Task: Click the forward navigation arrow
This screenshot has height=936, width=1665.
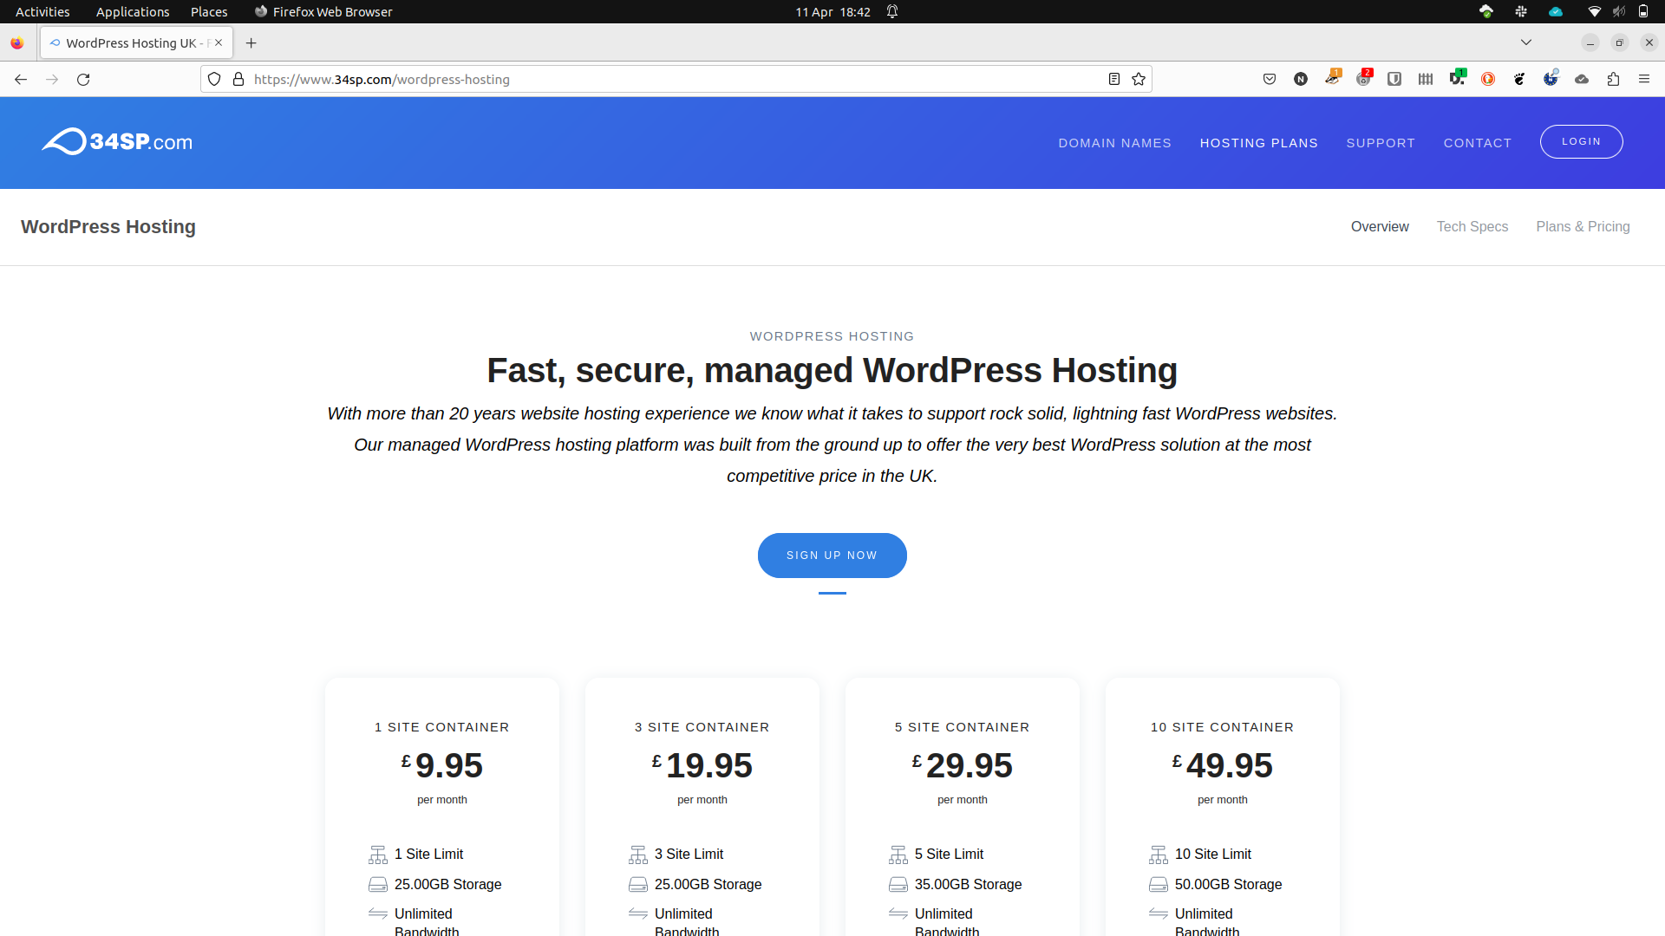Action: (x=52, y=79)
